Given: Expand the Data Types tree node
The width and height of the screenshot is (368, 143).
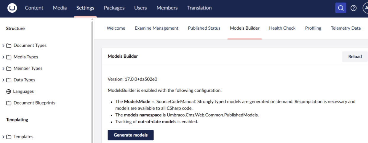Looking at the screenshot, I should 3,80.
